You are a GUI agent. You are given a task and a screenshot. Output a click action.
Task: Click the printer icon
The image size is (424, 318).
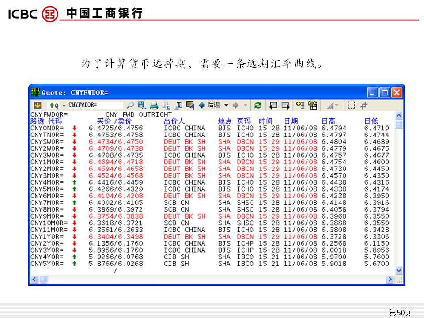(x=154, y=106)
